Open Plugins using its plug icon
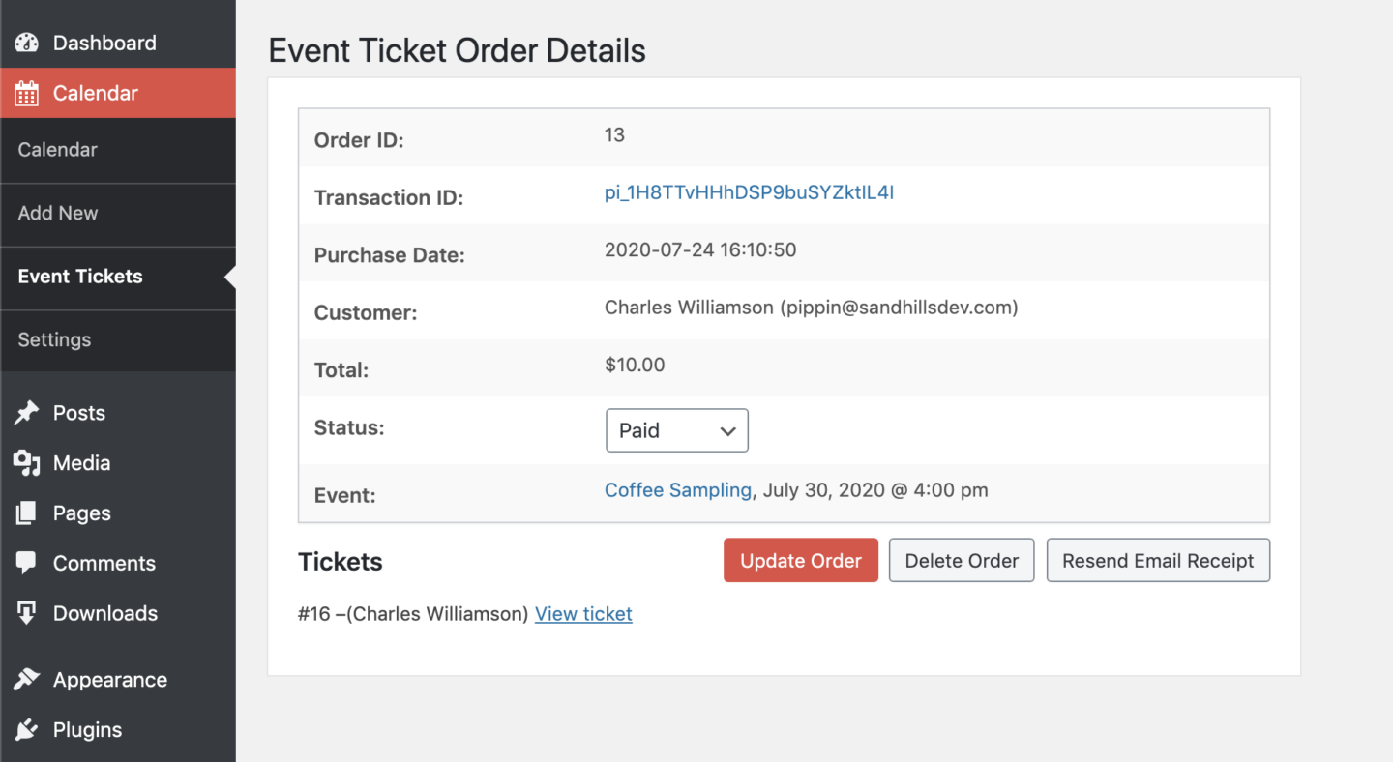Viewport: 1393px width, 762px height. click(x=27, y=729)
